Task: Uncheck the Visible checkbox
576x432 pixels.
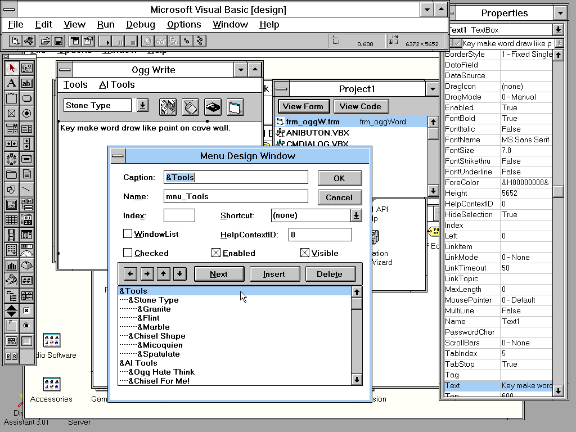Action: (304, 253)
